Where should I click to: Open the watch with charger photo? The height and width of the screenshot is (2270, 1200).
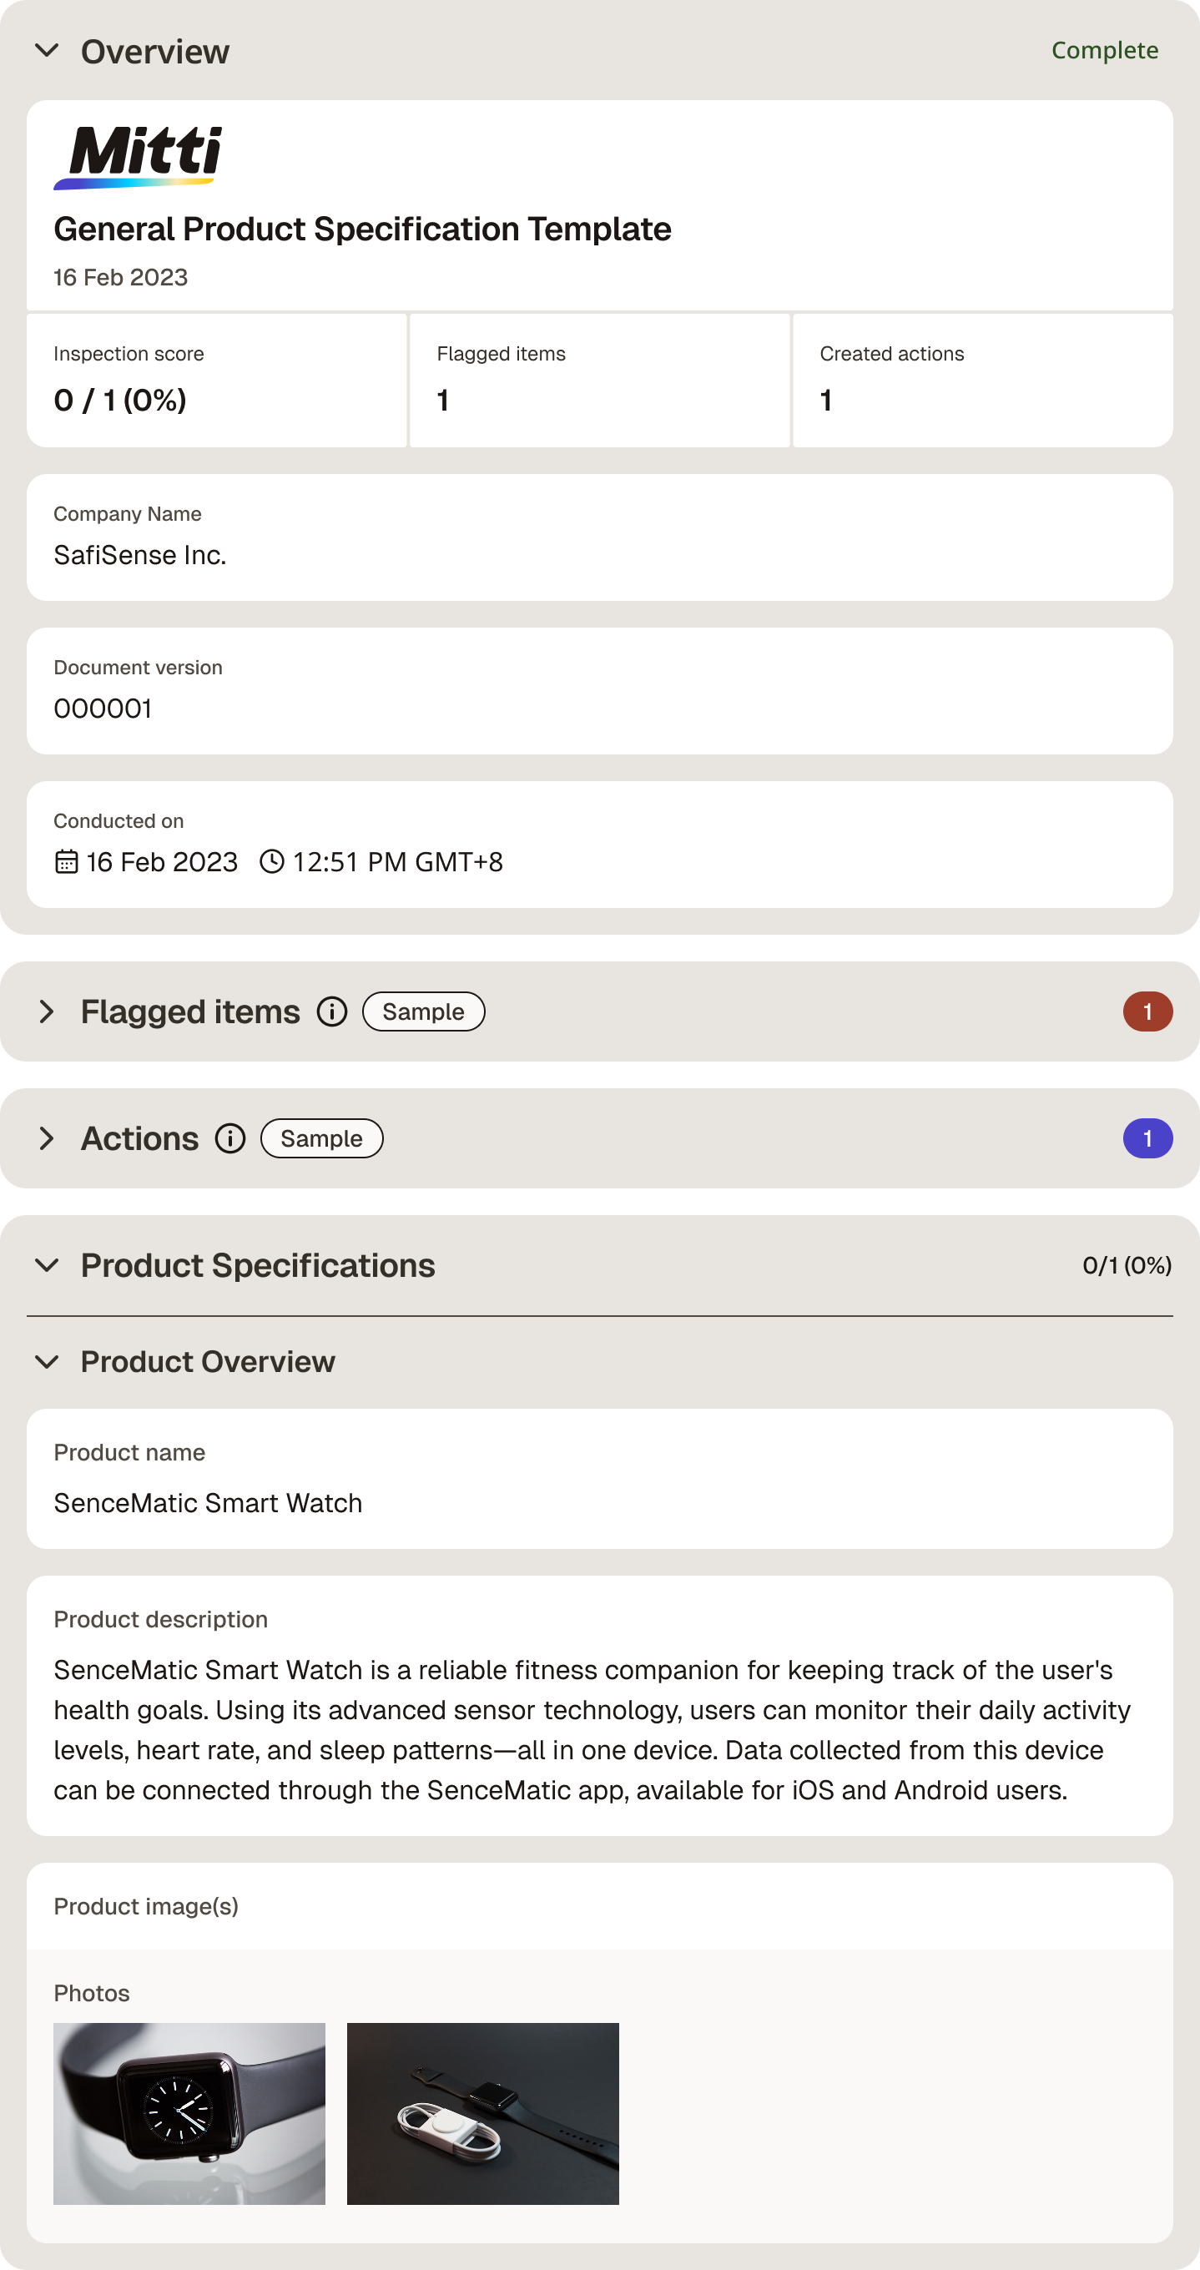(483, 2113)
